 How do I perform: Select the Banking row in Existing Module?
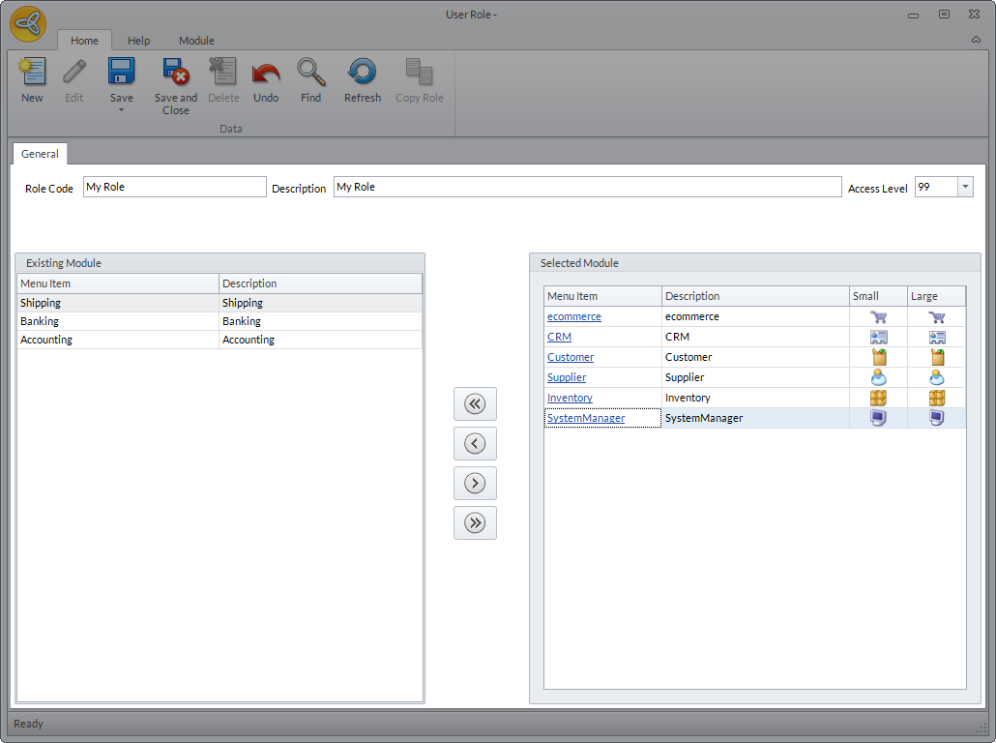[116, 321]
